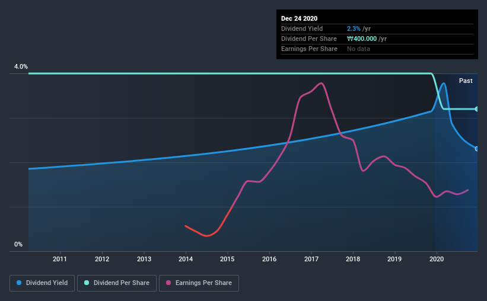
Task: Click the 2.3% dividend yield value
Action: [354, 28]
